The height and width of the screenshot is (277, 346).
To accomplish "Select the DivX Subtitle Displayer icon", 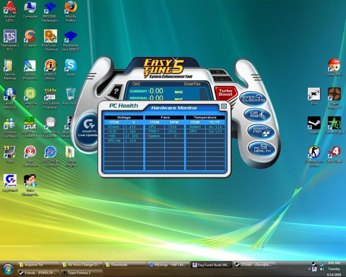I will pyautogui.click(x=50, y=98).
